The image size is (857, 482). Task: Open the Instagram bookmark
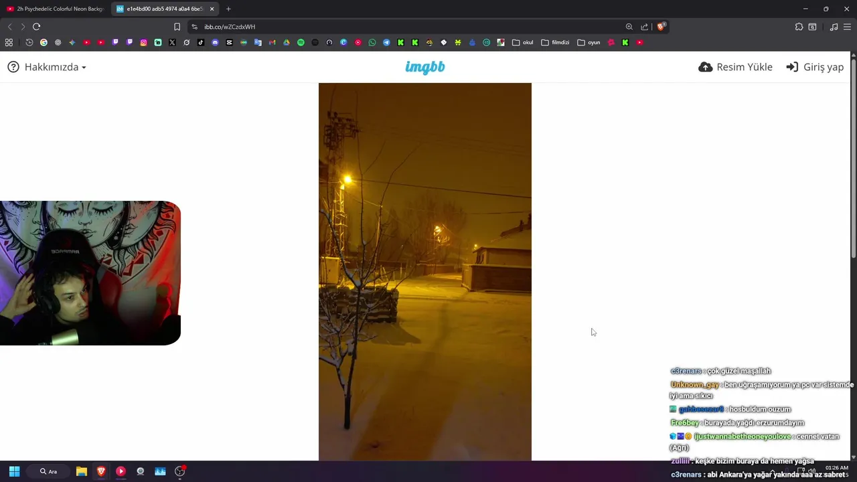tap(143, 42)
